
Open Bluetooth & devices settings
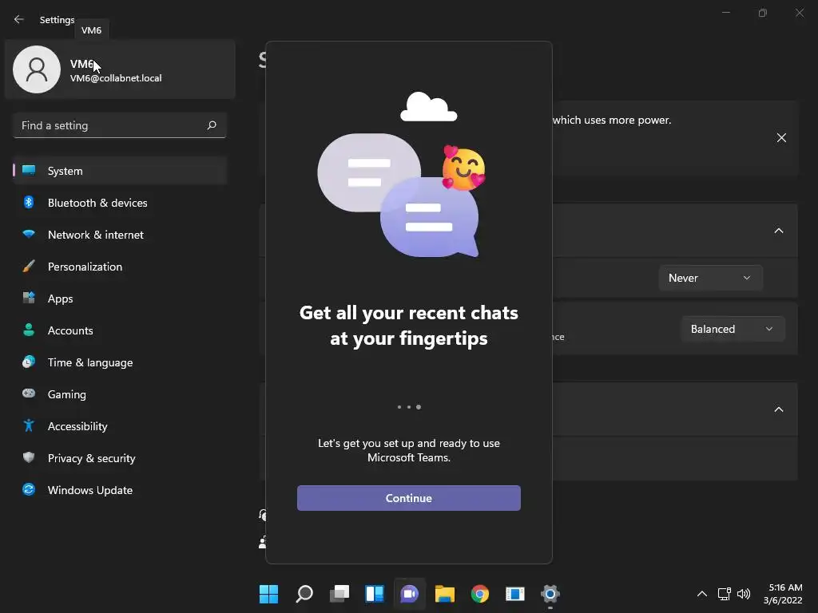point(120,203)
